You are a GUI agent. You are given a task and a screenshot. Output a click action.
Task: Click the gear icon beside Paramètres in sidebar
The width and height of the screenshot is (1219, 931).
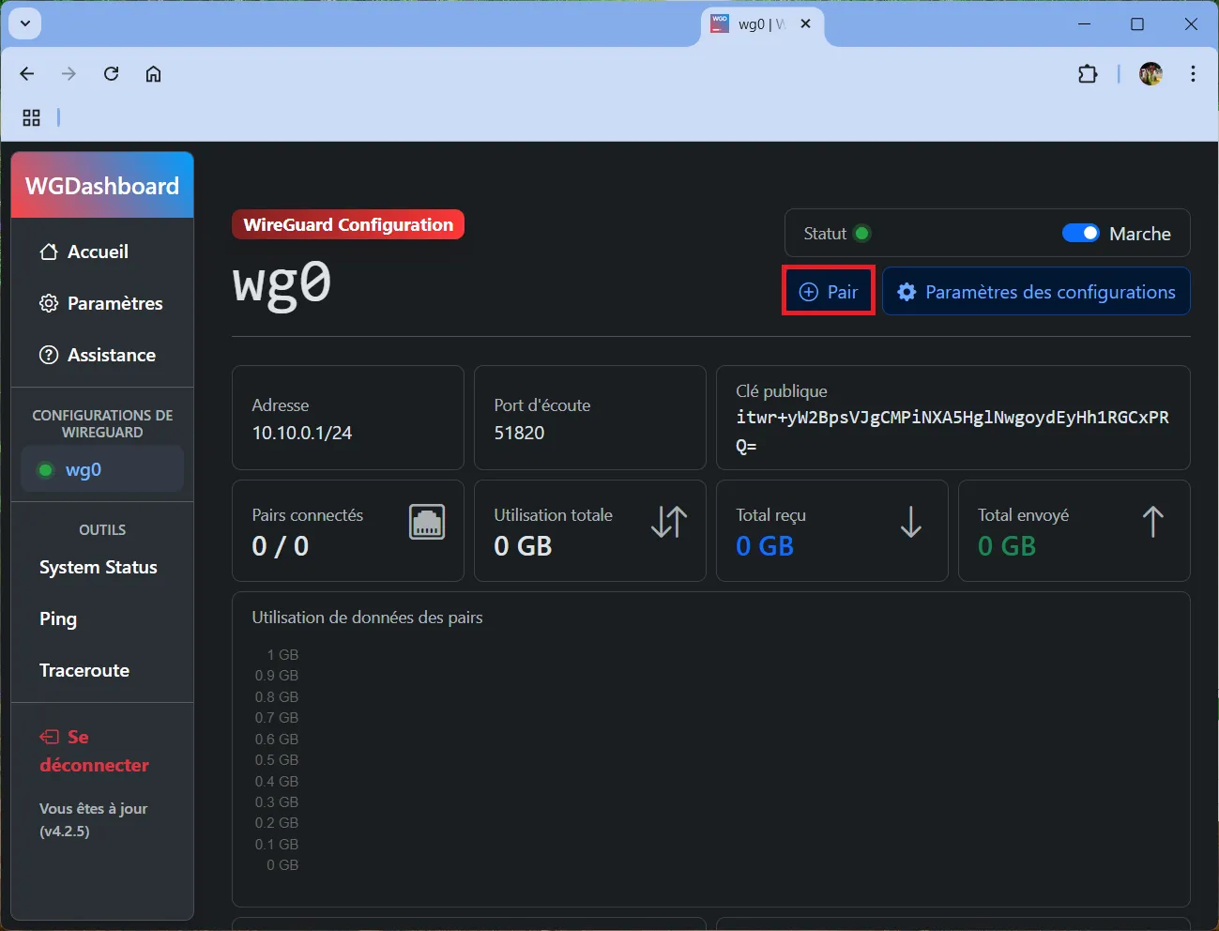[x=49, y=303]
